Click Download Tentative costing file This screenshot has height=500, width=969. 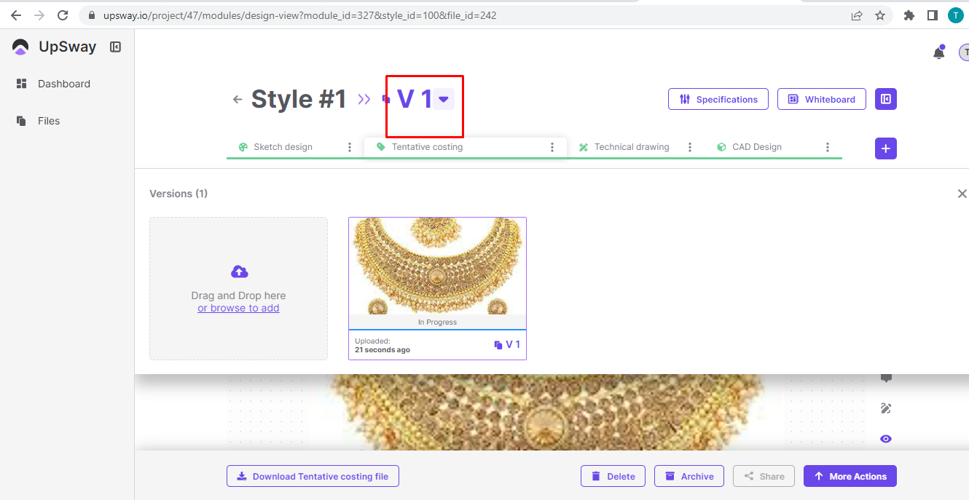tap(313, 477)
